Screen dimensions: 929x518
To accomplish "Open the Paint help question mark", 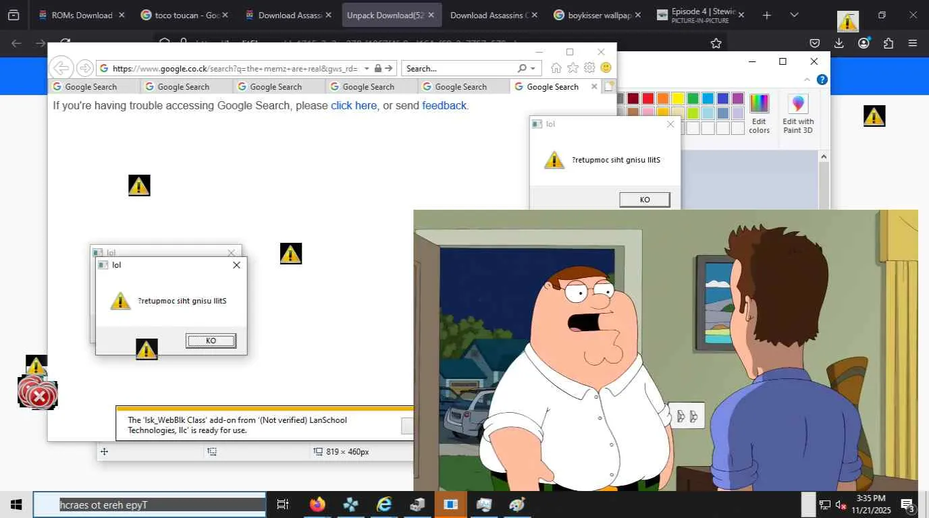I will (822, 80).
